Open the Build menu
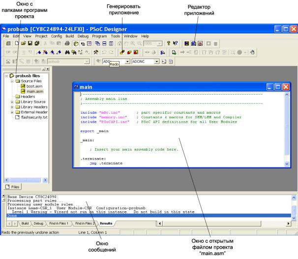The width and height of the screenshot is (298, 259). 69,36
